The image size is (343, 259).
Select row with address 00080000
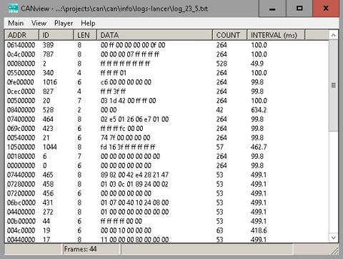166,64
